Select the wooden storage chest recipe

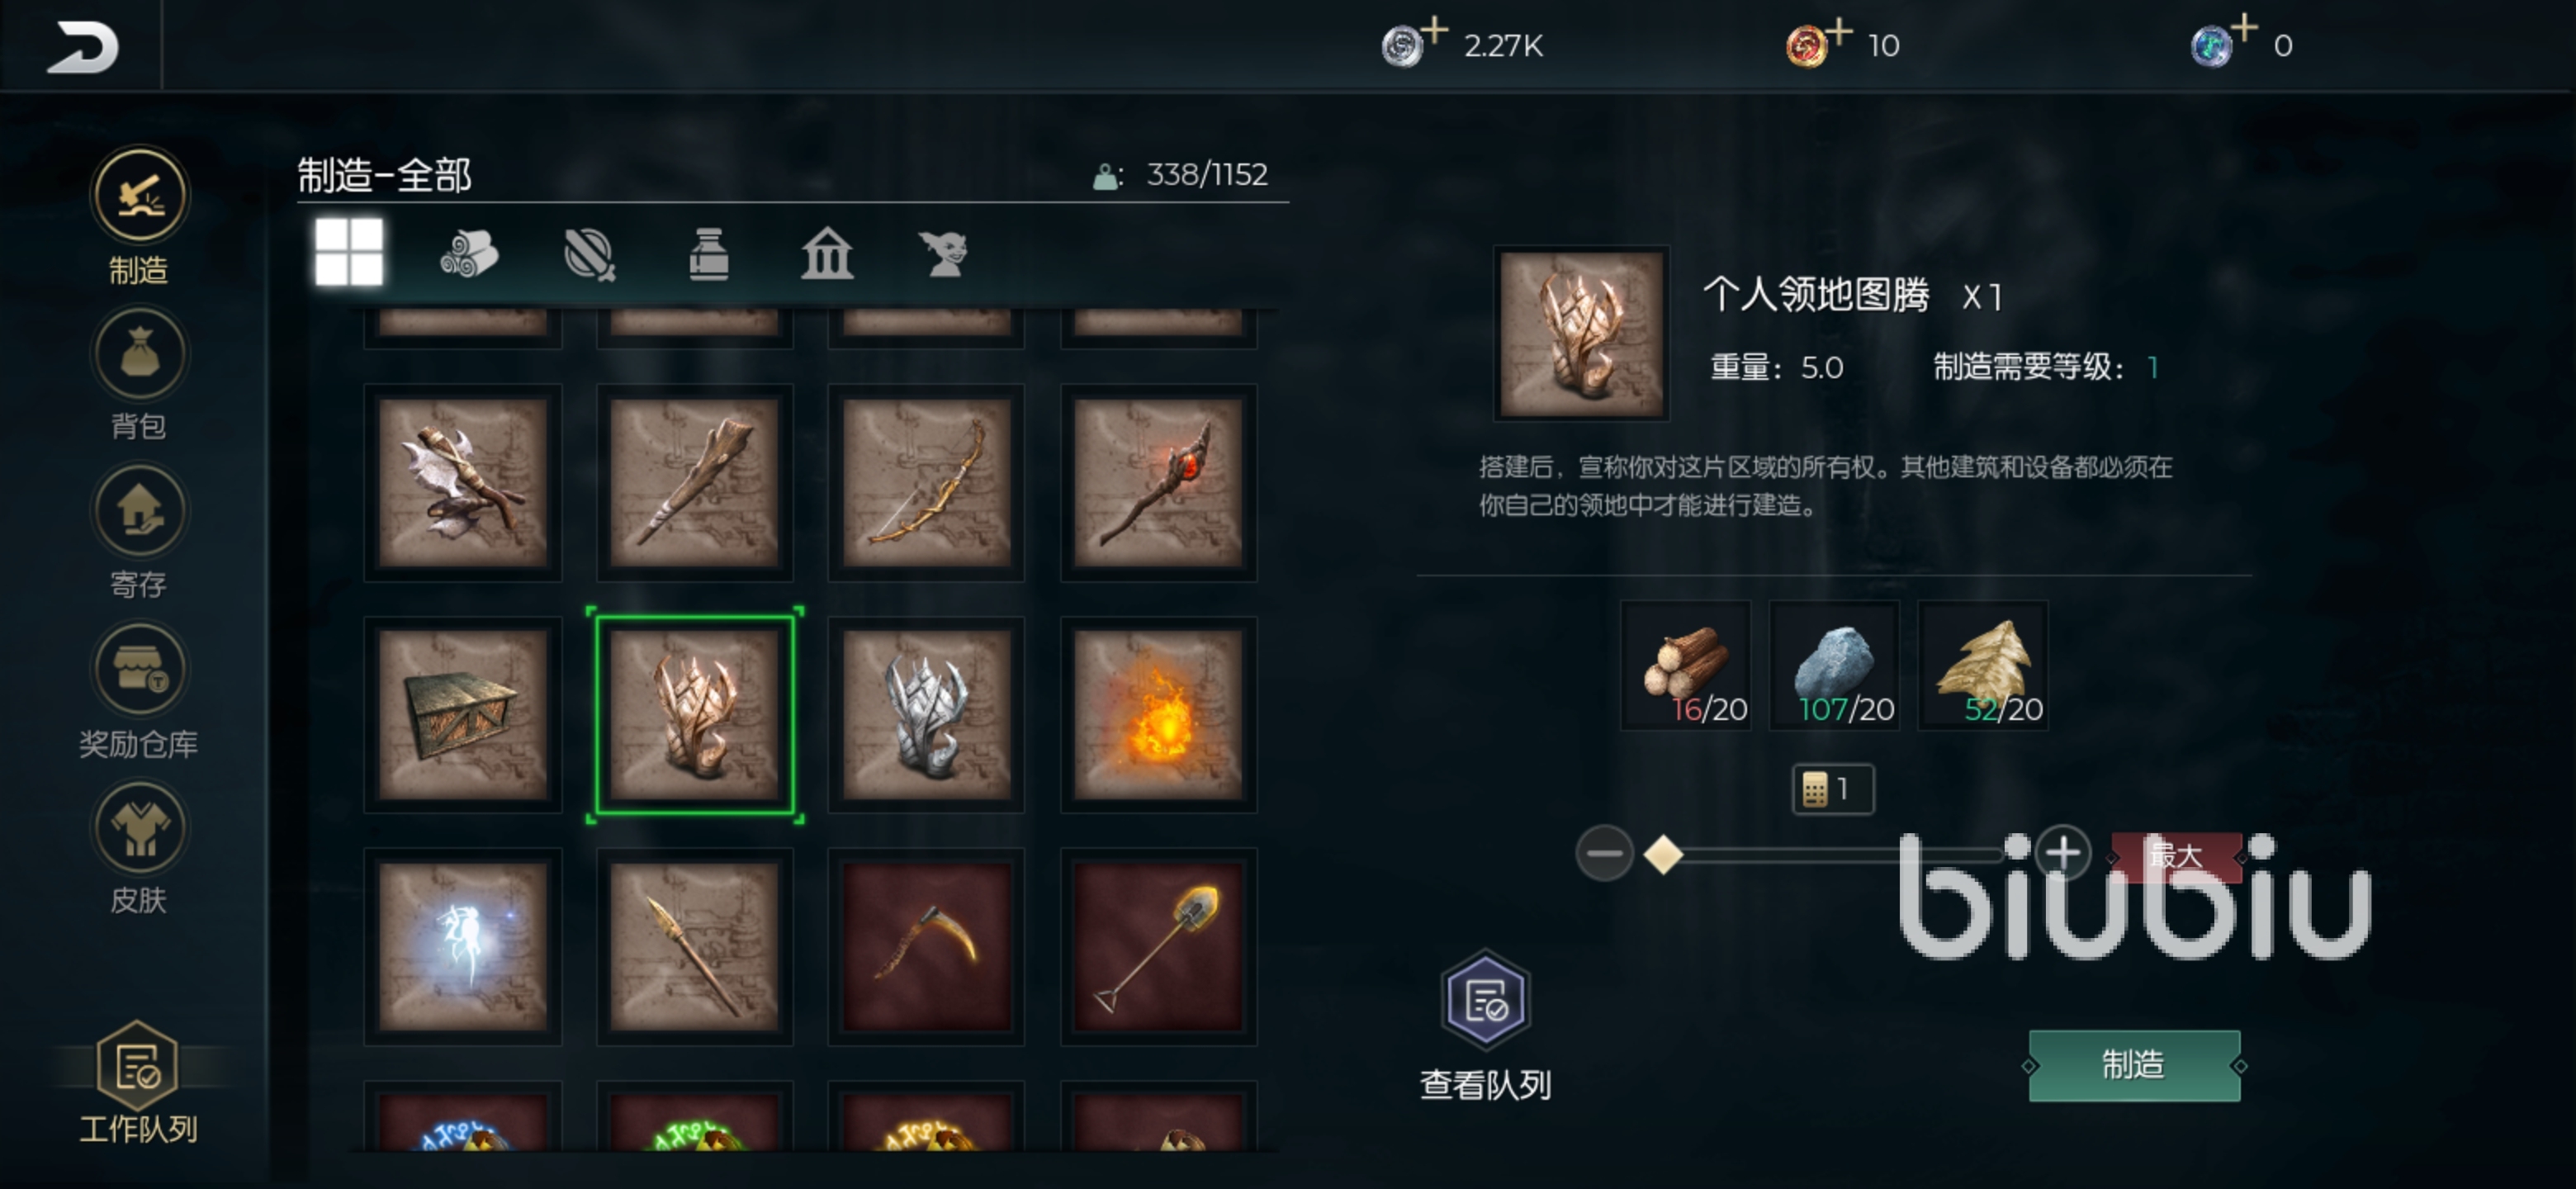(x=462, y=714)
